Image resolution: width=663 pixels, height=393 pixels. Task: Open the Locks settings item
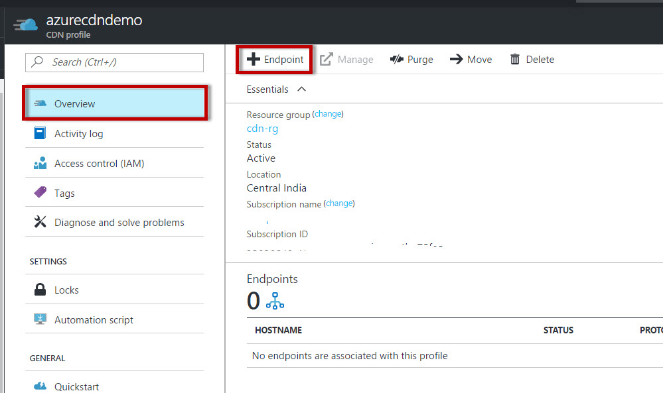[x=114, y=290]
